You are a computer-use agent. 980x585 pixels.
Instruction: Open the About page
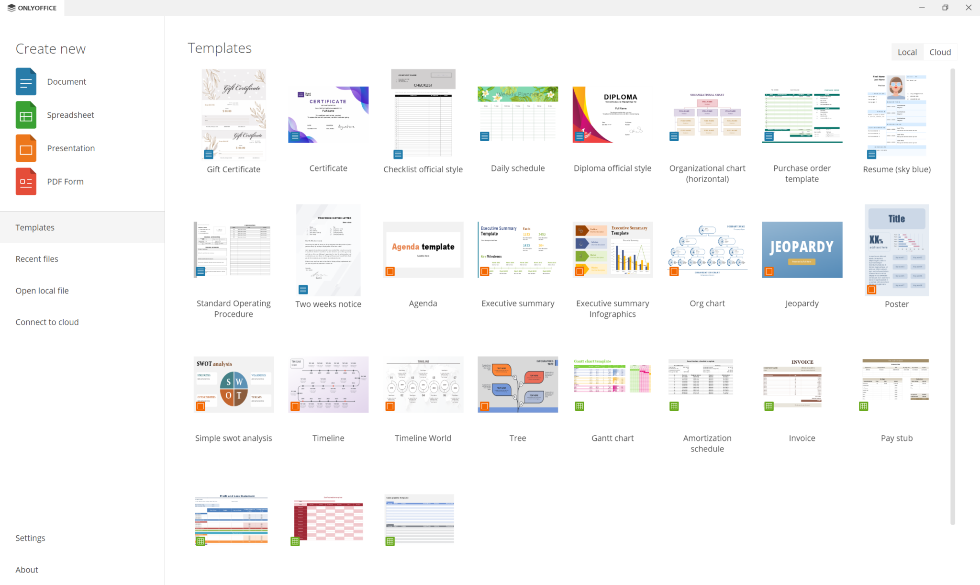[27, 569]
